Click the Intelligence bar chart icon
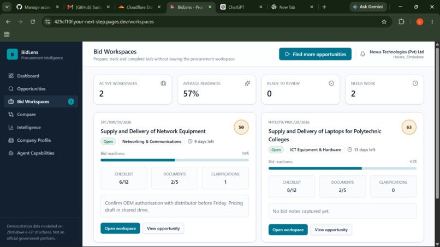Screen dimensions: 440x247 (11, 127)
